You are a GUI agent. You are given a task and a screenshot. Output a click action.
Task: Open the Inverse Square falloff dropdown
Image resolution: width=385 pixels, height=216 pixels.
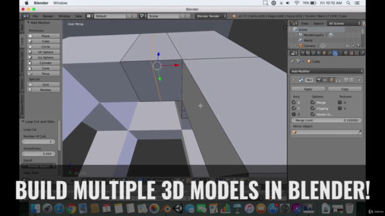click(x=38, y=166)
